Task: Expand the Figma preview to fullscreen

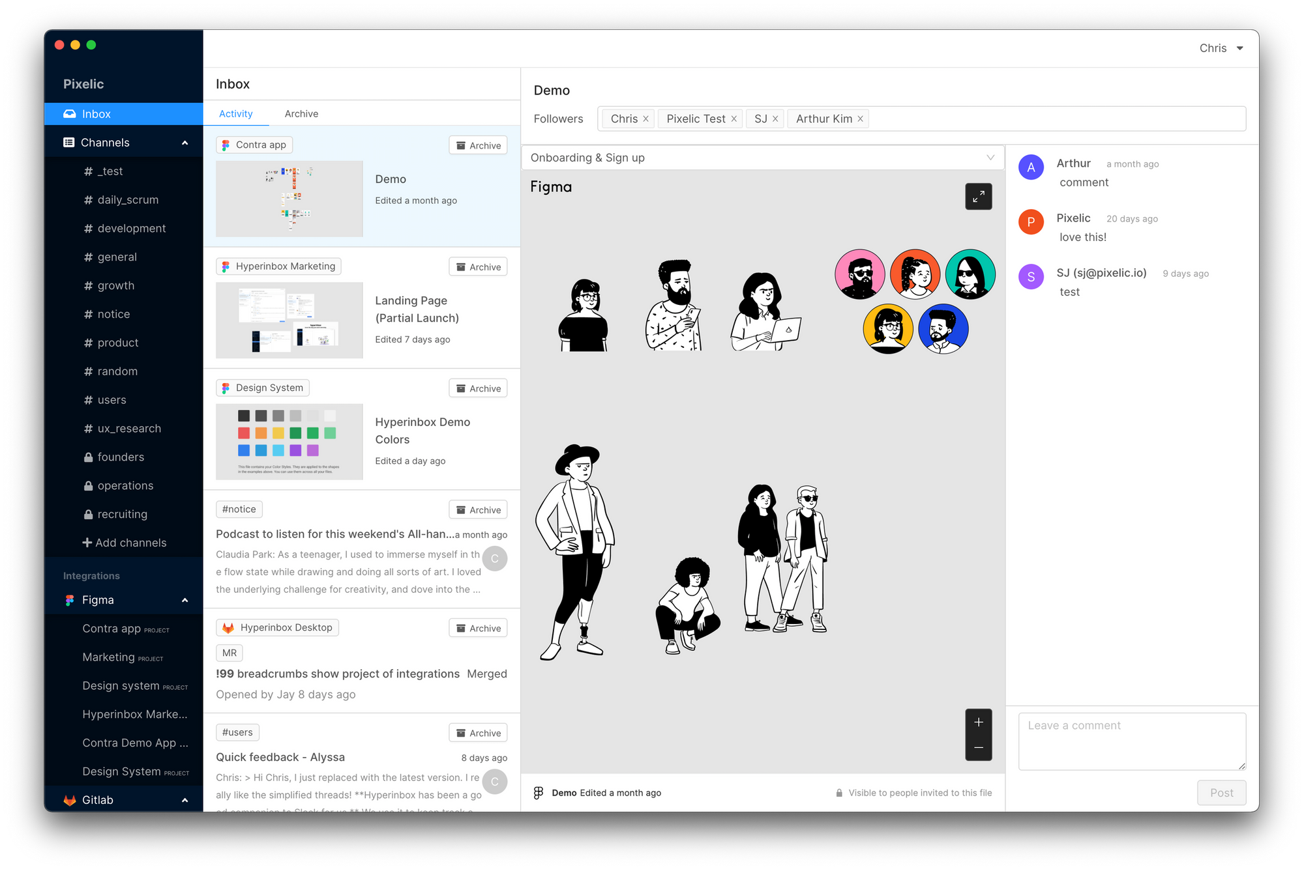Action: (x=978, y=197)
